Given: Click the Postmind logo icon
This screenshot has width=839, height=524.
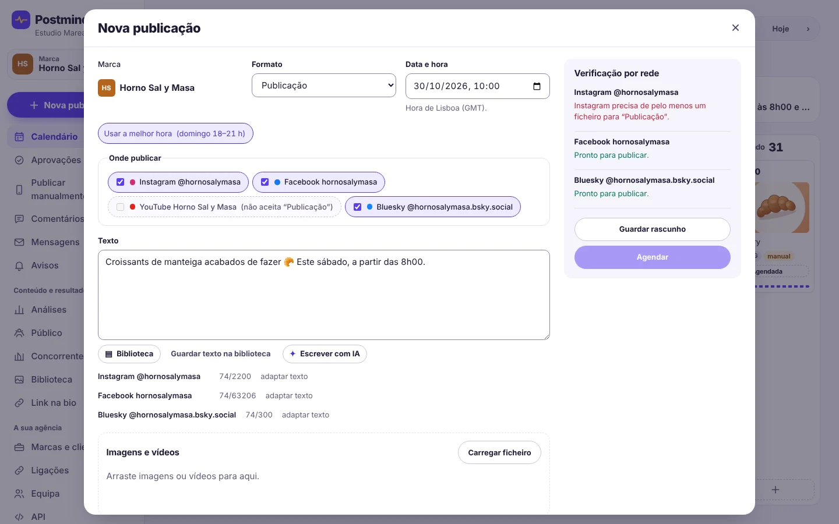Looking at the screenshot, I should click(x=21, y=20).
